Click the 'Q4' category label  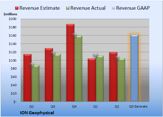pyautogui.click(x=74, y=106)
